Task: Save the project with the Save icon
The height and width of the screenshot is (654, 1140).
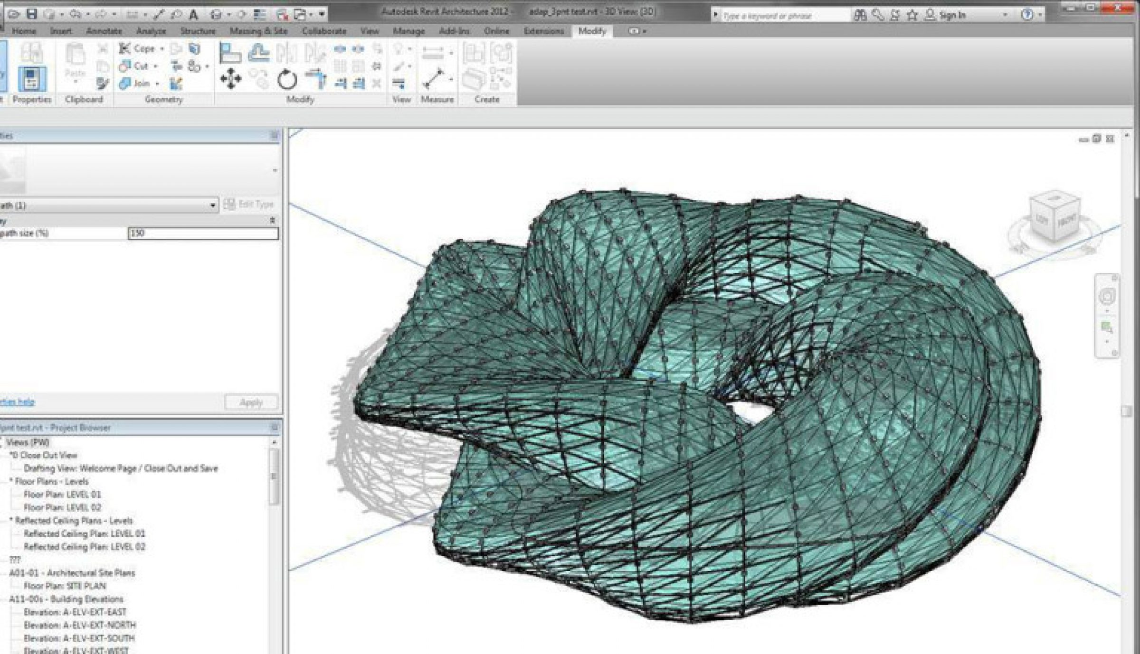Action: [32, 14]
